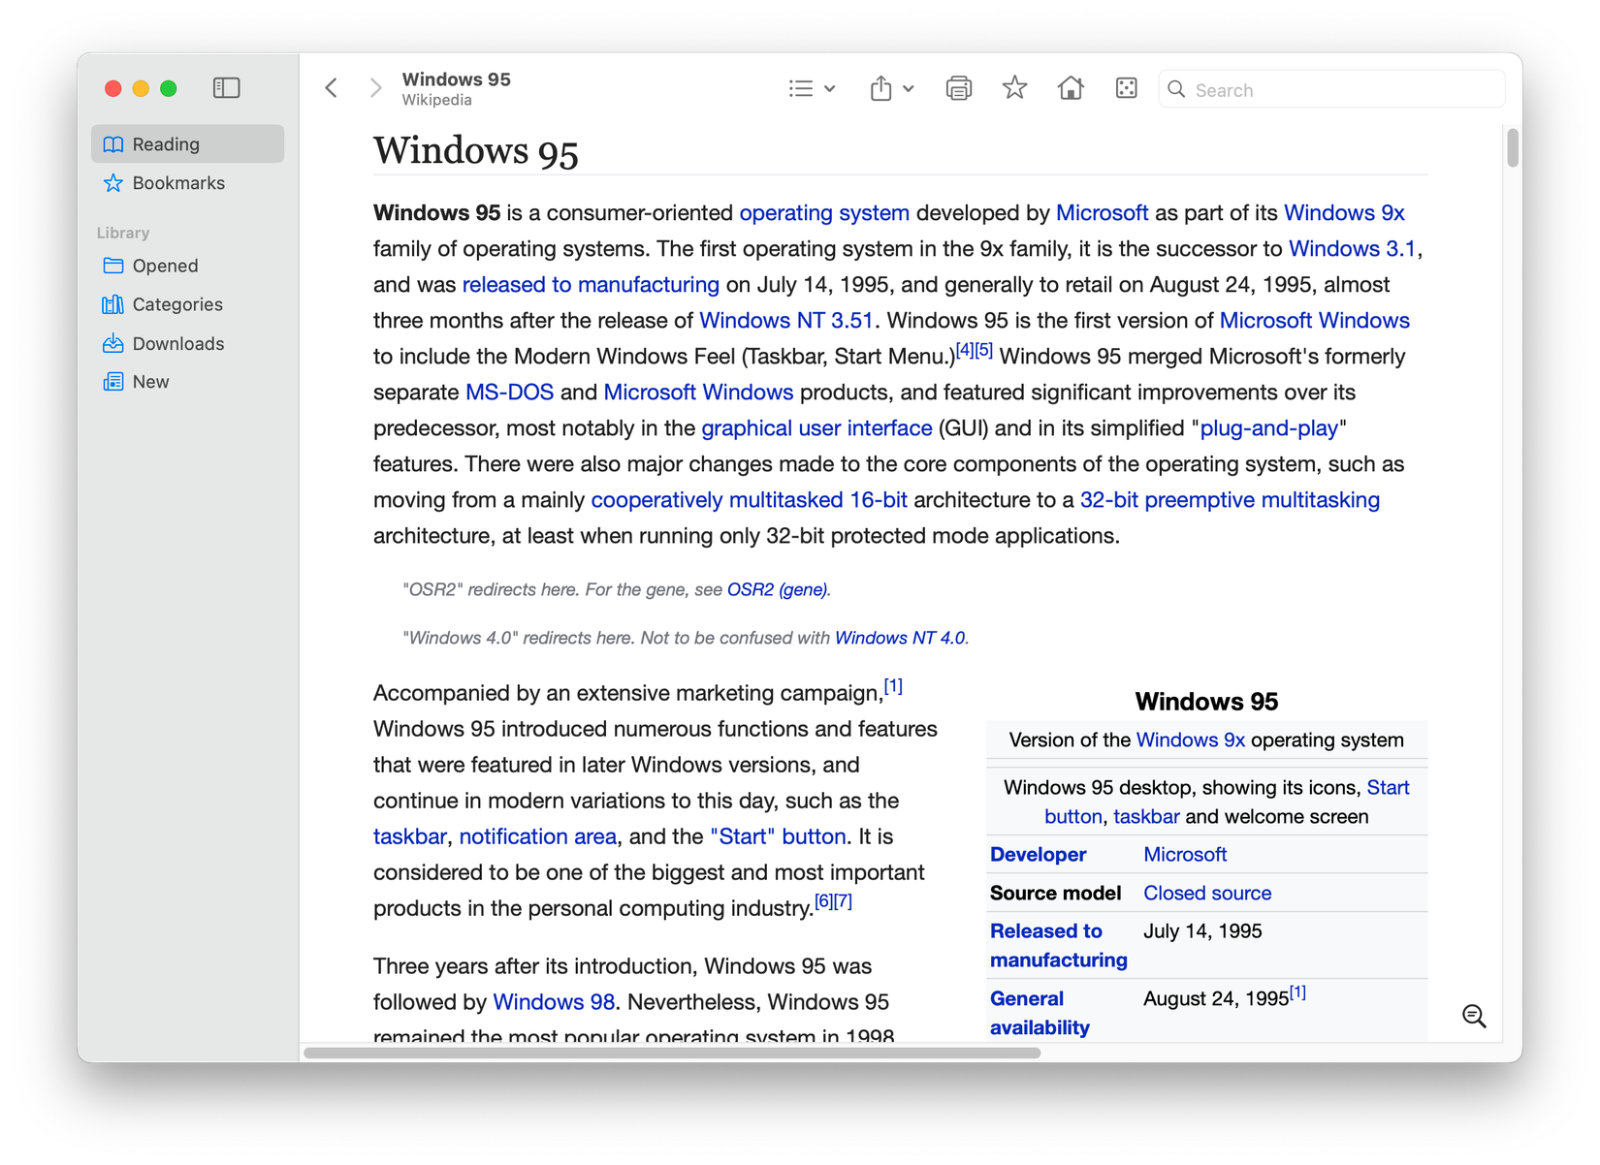Follow the Windows NT 3.51 link
The height and width of the screenshot is (1165, 1600).
(x=785, y=321)
